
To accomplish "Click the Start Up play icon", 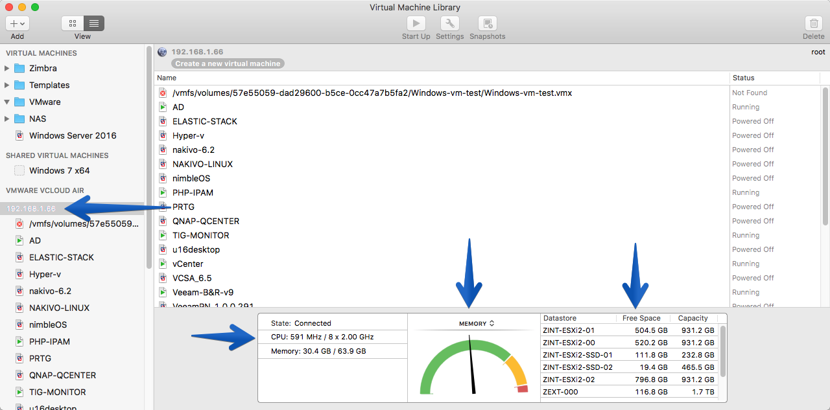I will click(416, 23).
